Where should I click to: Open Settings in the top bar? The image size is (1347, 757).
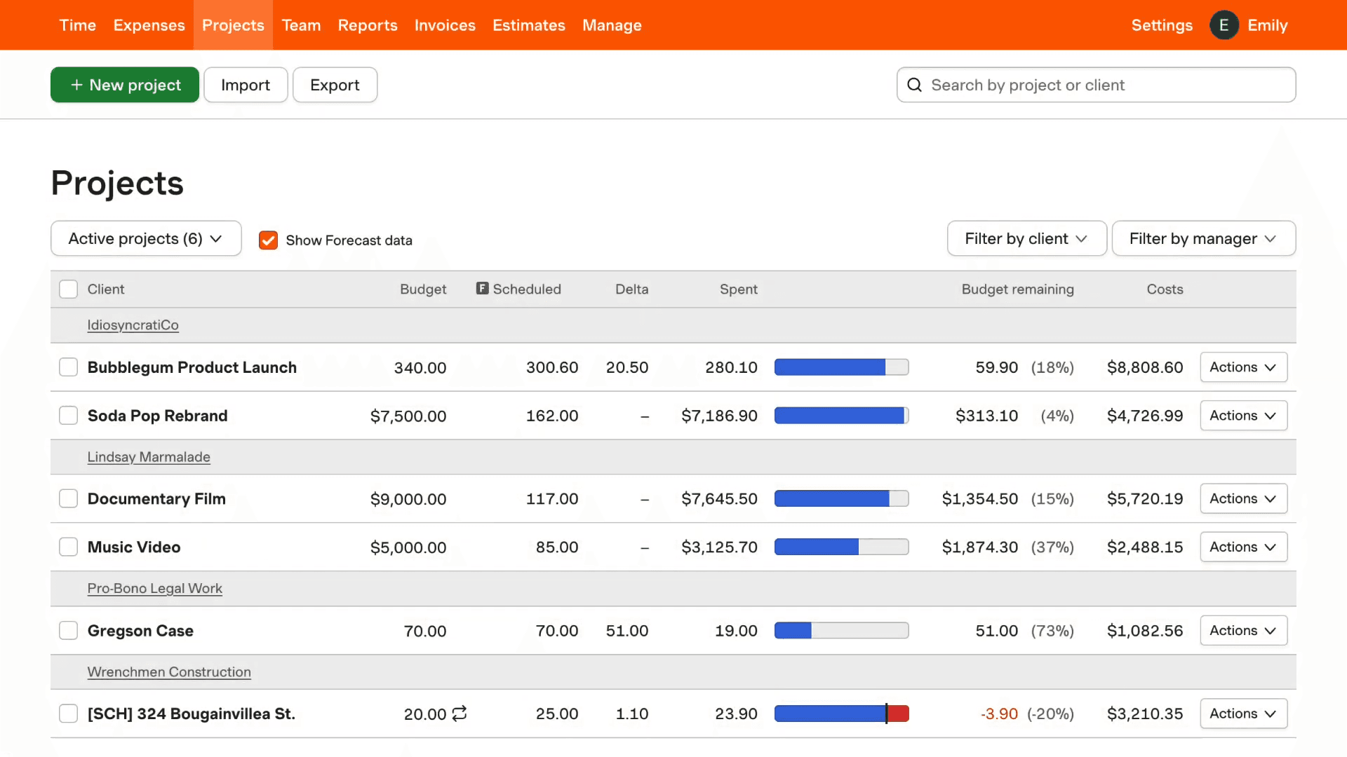click(1162, 25)
